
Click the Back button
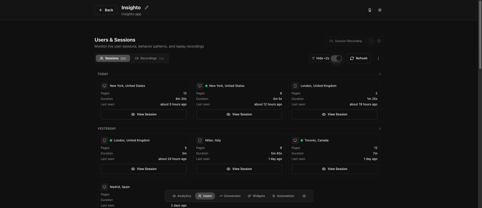tap(106, 10)
